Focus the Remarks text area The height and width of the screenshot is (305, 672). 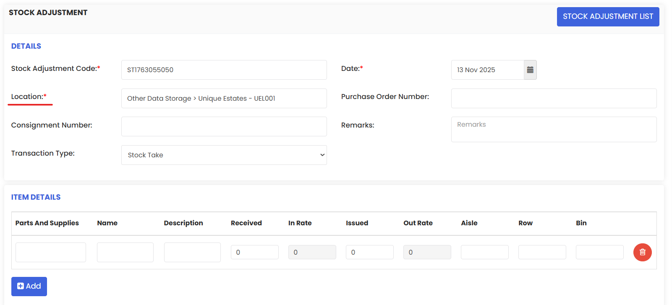click(x=554, y=129)
